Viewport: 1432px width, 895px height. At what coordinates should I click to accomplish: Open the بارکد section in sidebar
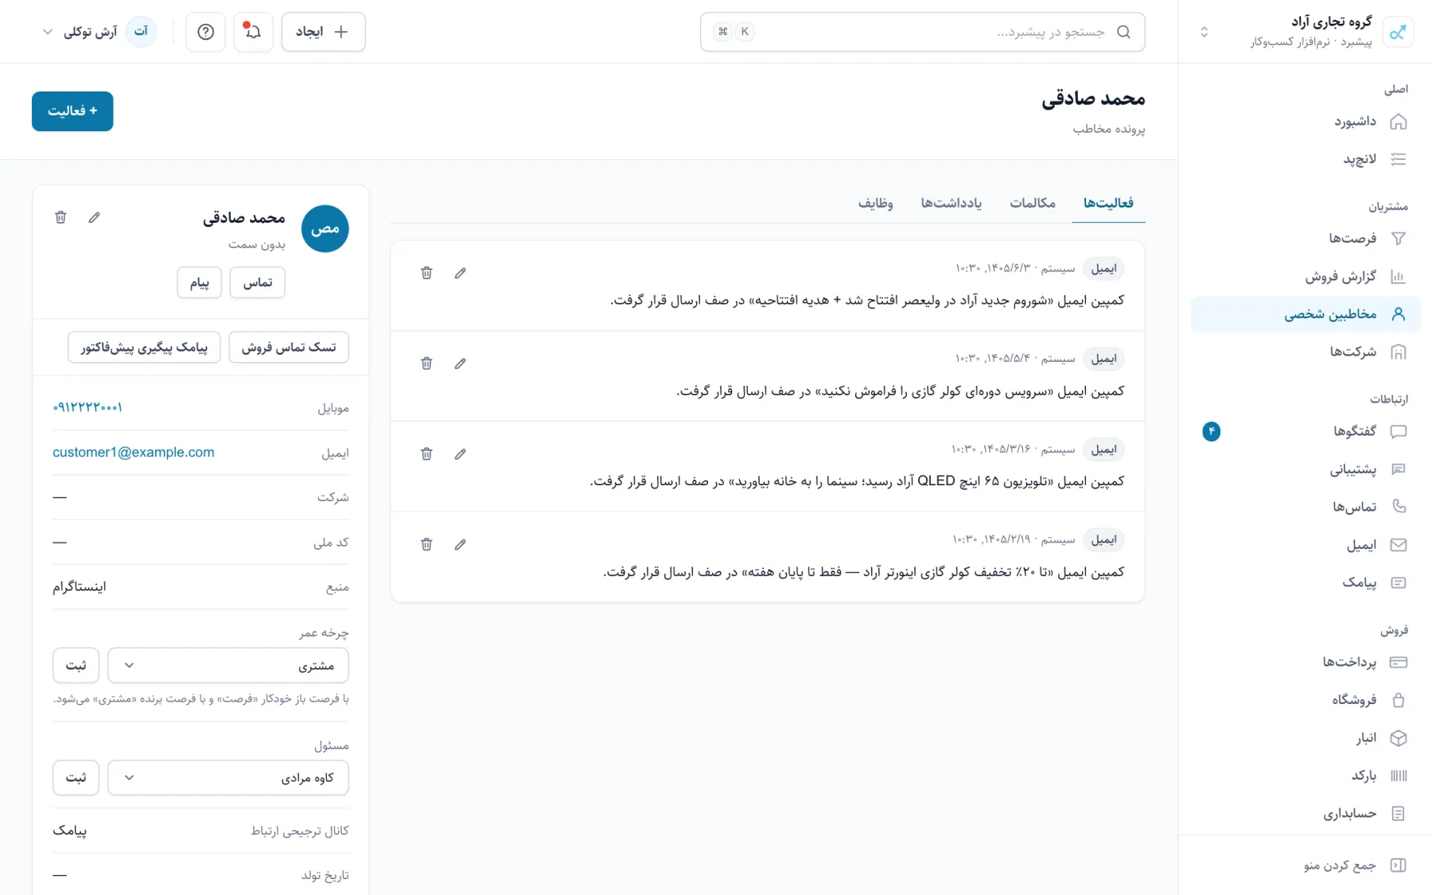1306,776
